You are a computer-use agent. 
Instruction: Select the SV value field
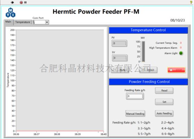click(120, 58)
